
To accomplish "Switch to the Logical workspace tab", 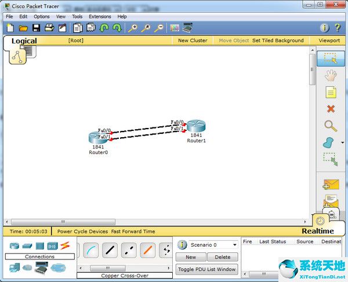I will 24,41.
